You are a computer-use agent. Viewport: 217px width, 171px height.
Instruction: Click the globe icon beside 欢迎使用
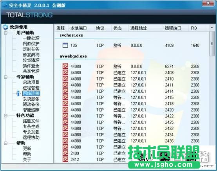pos(5,27)
